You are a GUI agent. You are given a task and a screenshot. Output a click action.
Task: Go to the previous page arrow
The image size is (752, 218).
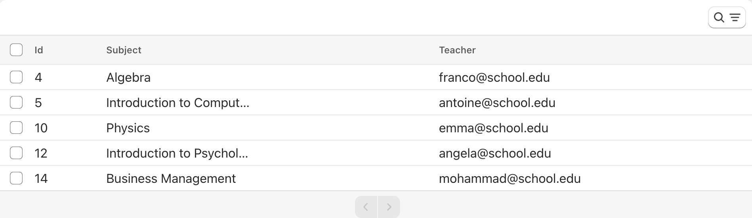point(366,207)
